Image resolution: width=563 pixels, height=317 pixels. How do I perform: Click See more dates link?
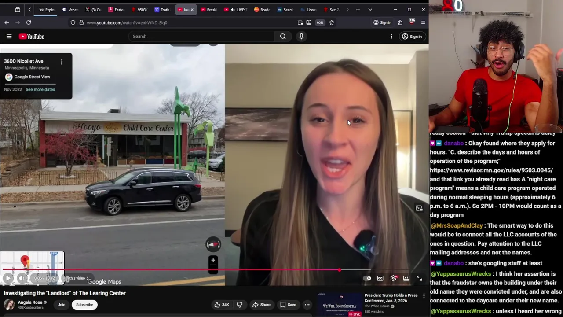coord(40,89)
